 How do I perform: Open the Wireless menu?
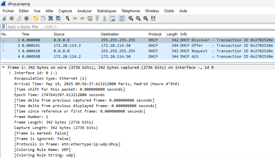coord(152,11)
